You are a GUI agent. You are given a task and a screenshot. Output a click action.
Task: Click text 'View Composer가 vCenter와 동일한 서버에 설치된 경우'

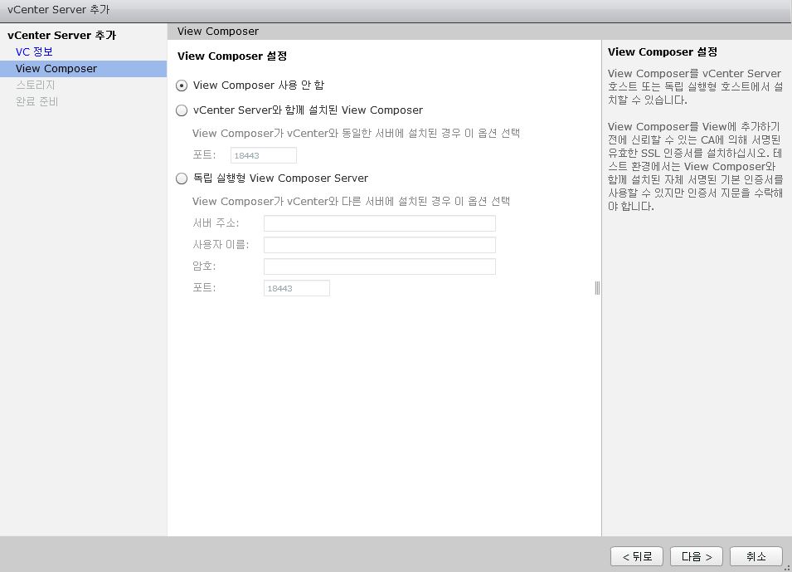(x=326, y=134)
